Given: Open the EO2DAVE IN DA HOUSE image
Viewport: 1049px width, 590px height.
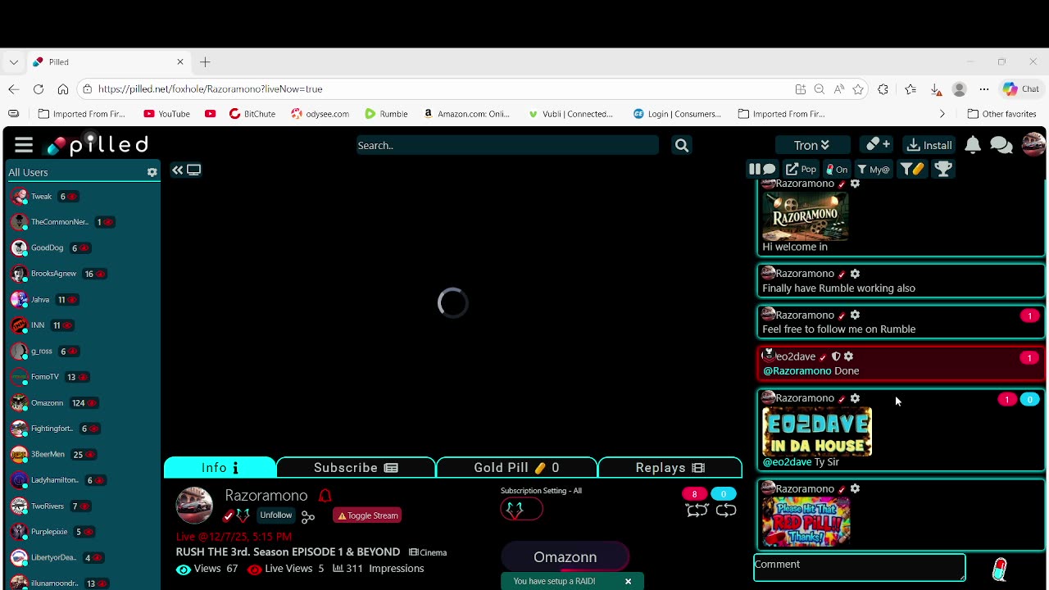Looking at the screenshot, I should [x=817, y=431].
